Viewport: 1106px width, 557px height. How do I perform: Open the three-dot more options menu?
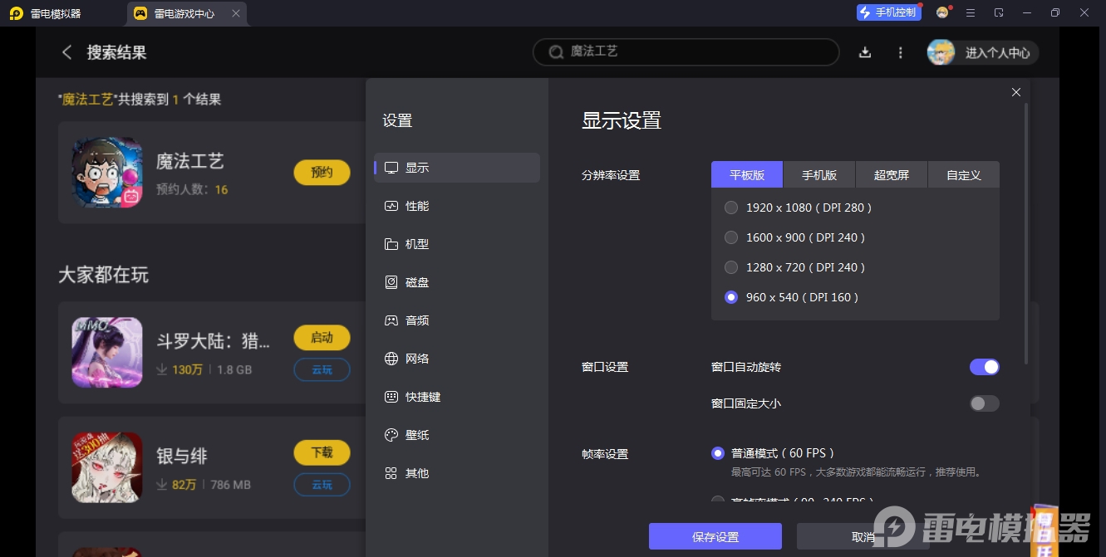(x=901, y=52)
